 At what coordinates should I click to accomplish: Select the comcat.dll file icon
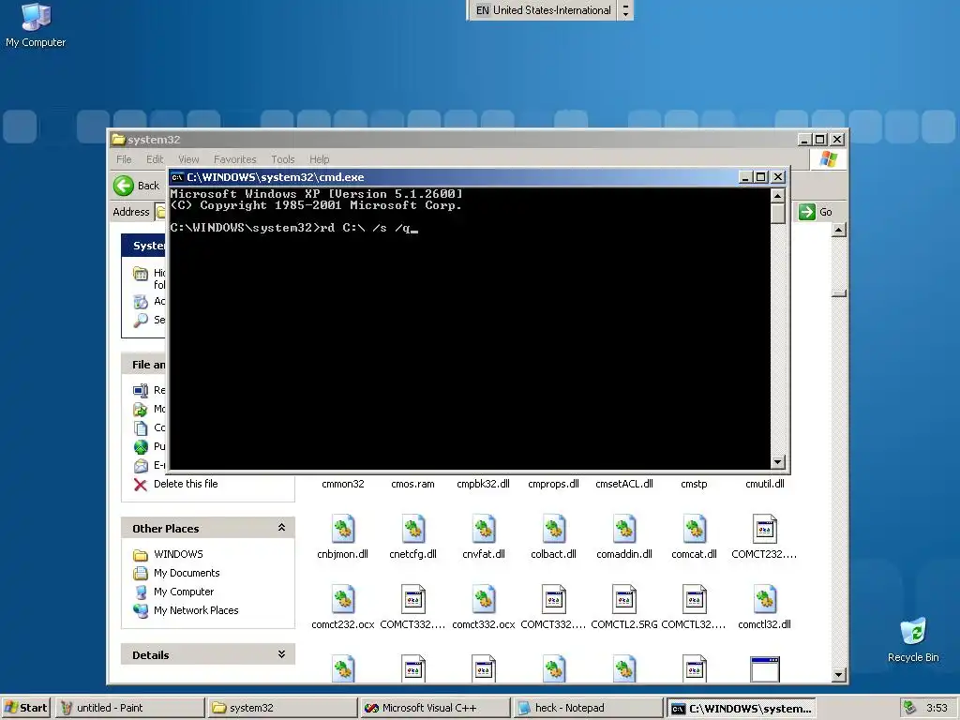[695, 529]
